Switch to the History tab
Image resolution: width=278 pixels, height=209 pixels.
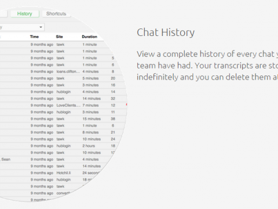25,14
